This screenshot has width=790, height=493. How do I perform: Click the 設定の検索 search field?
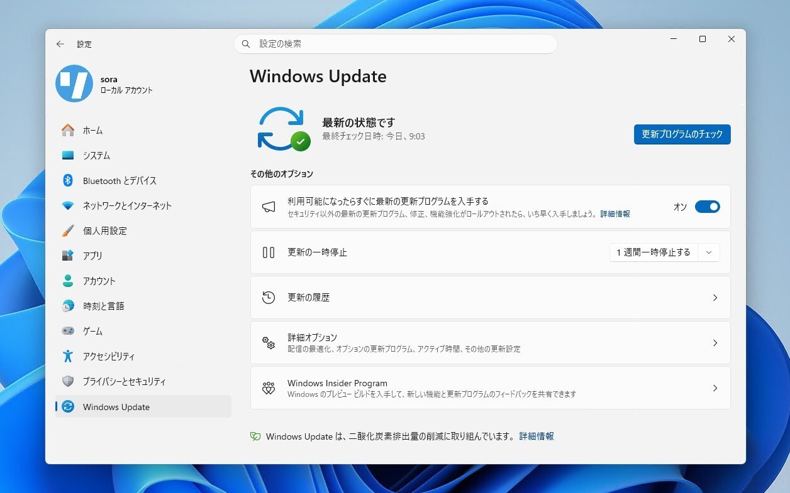396,44
